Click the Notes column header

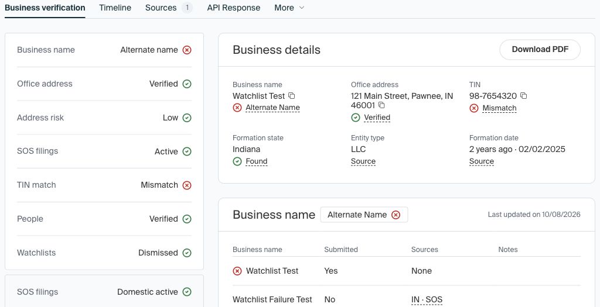coord(508,250)
